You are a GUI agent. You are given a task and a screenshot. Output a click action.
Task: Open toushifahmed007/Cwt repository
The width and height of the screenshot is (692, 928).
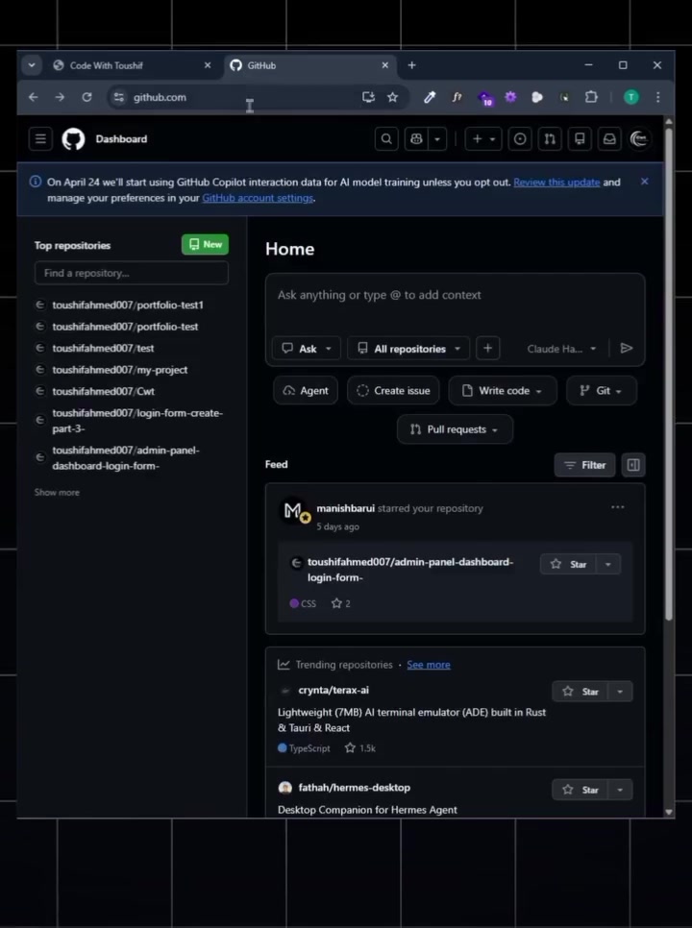103,391
